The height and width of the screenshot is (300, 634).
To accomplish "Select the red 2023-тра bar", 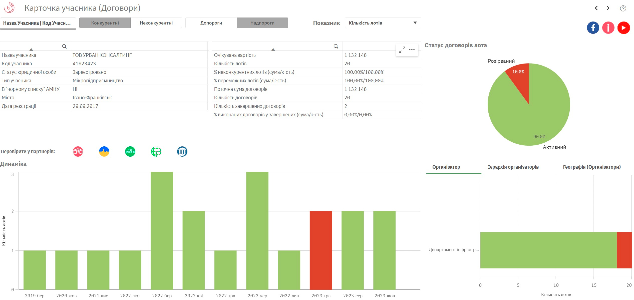I will pos(321,250).
